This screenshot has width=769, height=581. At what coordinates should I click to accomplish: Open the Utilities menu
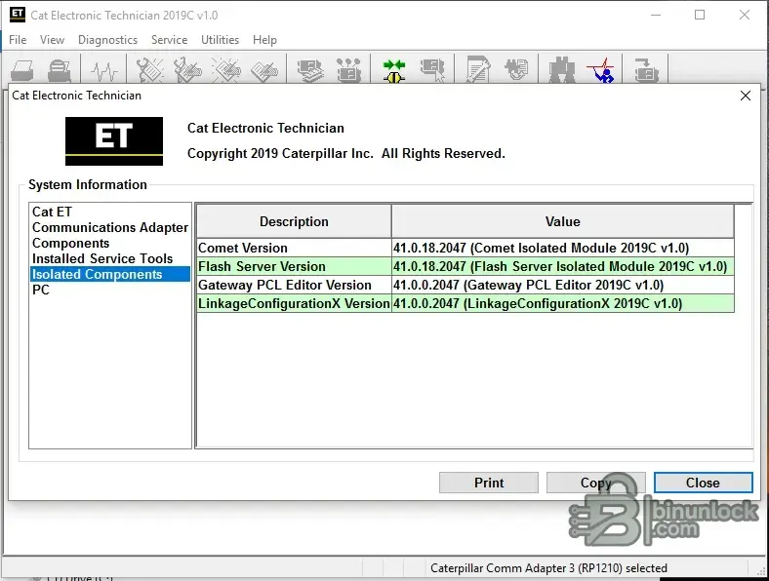point(220,40)
